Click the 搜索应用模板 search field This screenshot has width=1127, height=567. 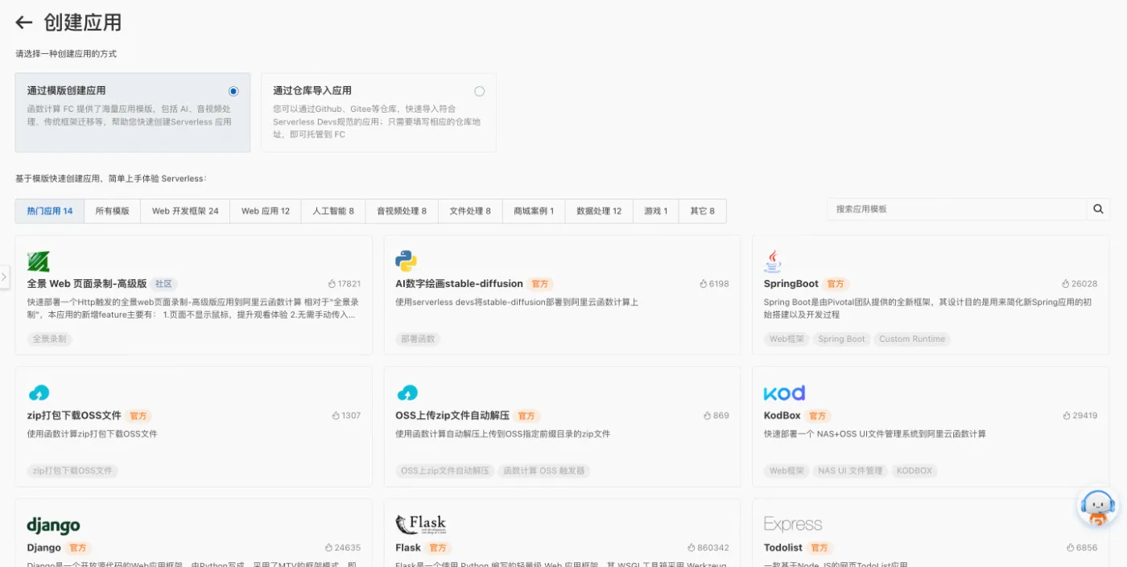(957, 209)
